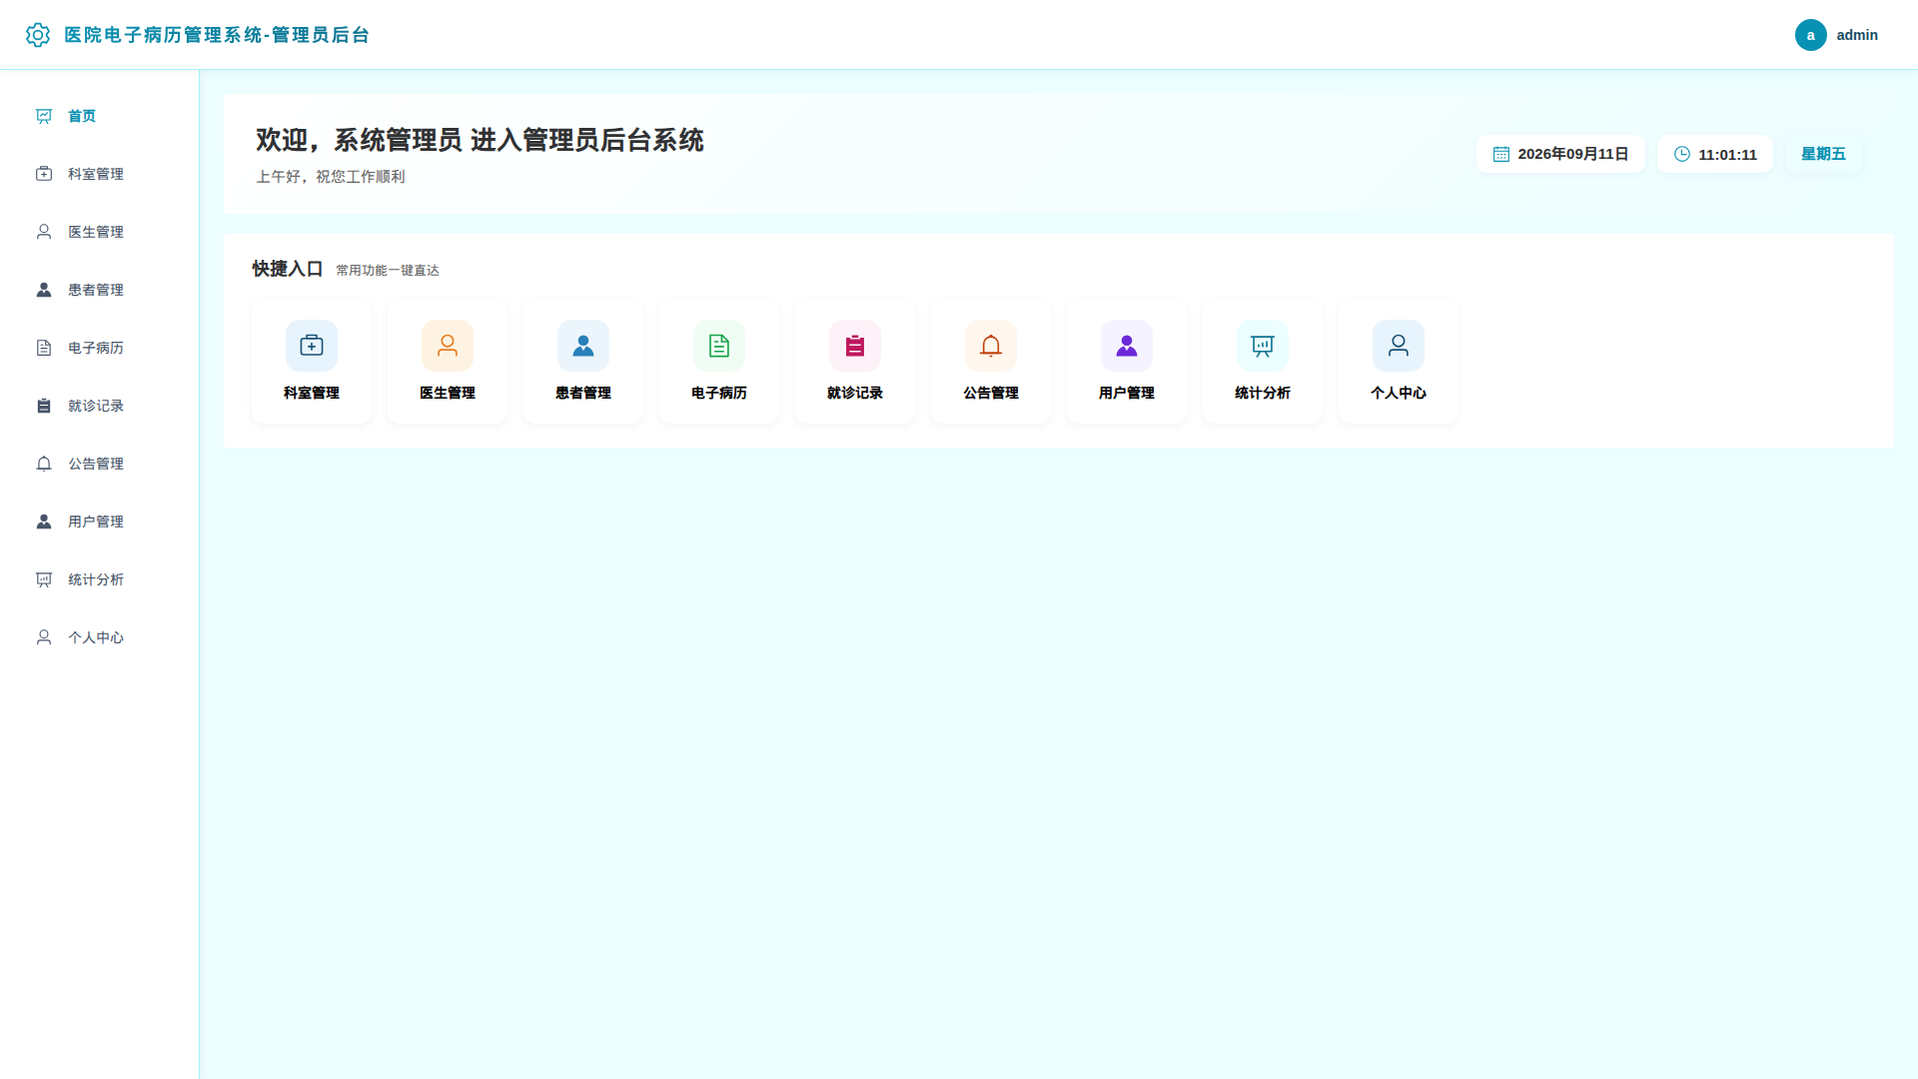The width and height of the screenshot is (1918, 1079).
Task: Click the 患者管理 icon in the sidebar
Action: tap(44, 290)
